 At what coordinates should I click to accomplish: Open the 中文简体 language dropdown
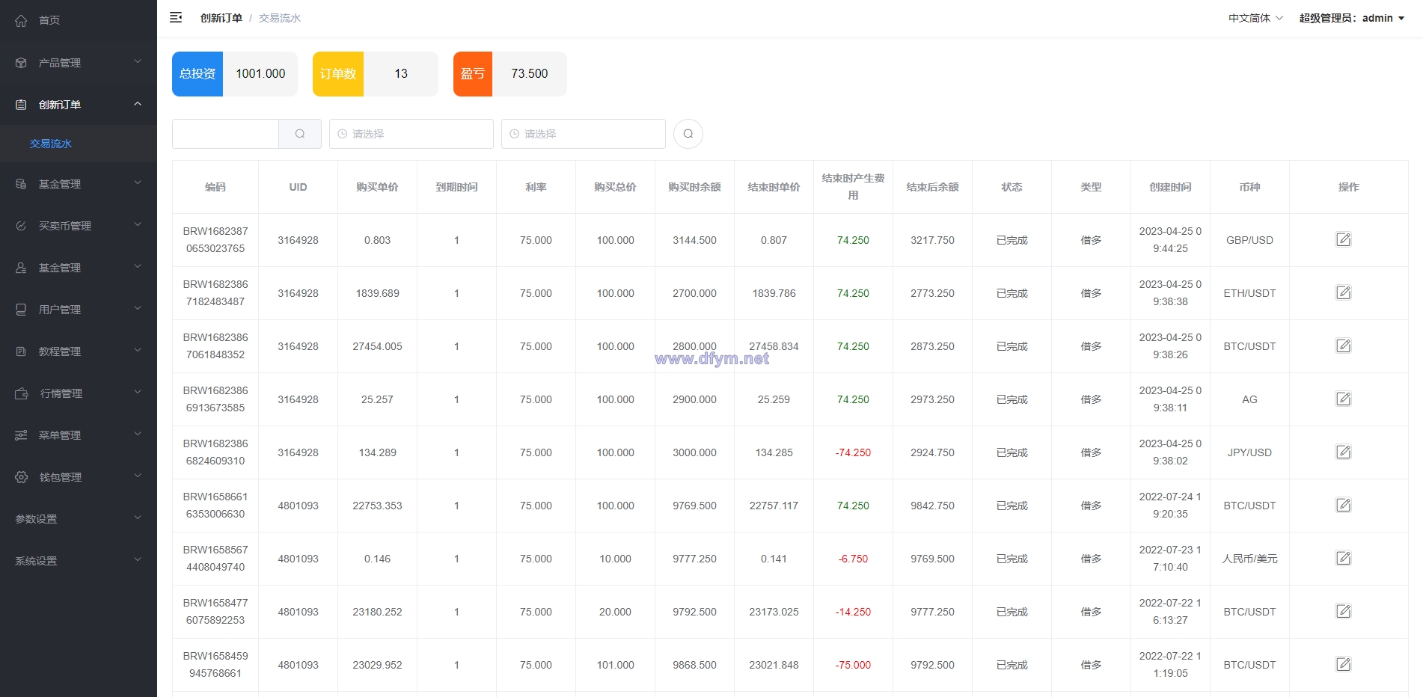pos(1255,18)
